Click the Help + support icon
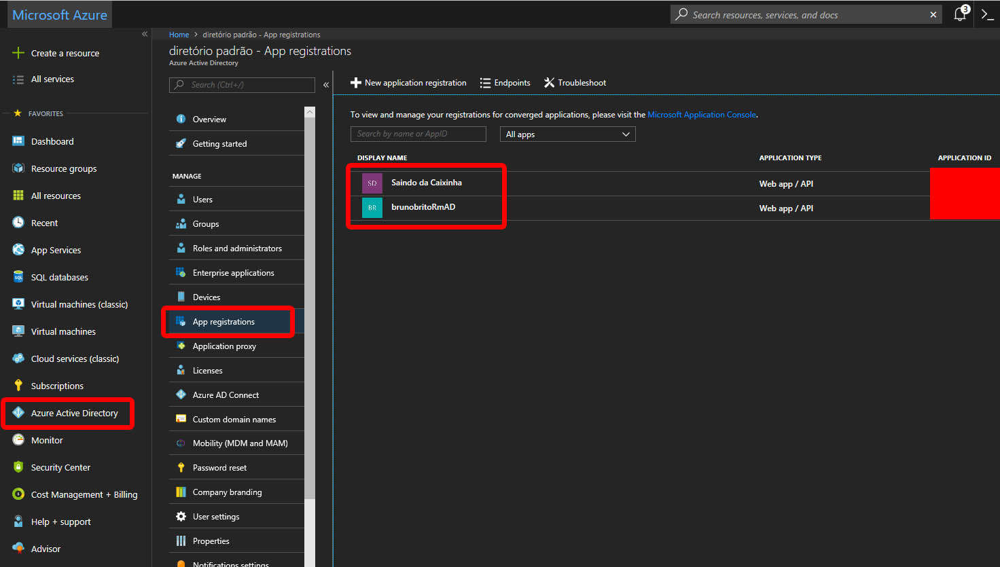The height and width of the screenshot is (567, 1000). (x=18, y=522)
